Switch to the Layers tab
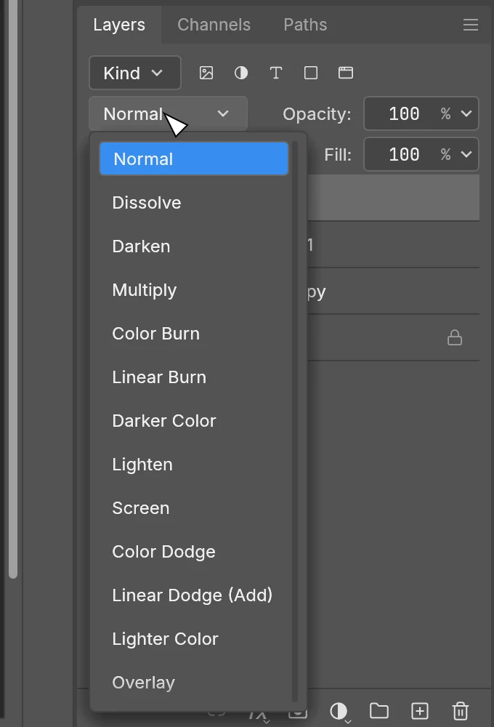The height and width of the screenshot is (727, 494). point(119,25)
